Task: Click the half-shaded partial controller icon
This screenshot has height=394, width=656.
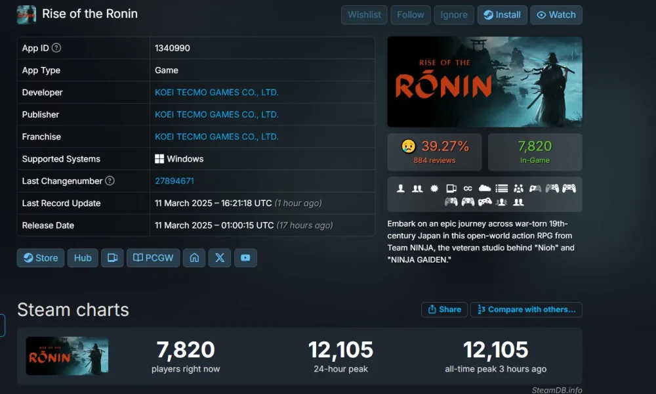Action: [x=535, y=188]
